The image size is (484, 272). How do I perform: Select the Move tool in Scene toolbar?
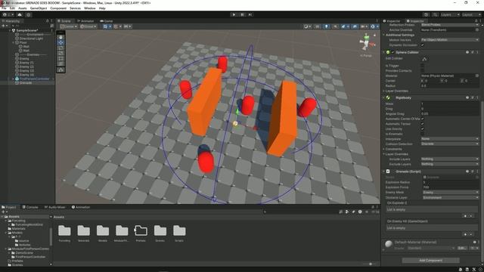[x=60, y=42]
